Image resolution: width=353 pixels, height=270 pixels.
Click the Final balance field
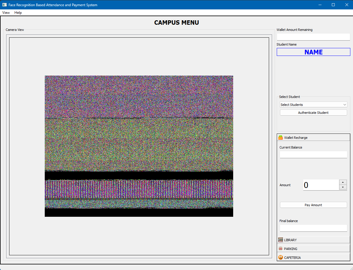313,228
